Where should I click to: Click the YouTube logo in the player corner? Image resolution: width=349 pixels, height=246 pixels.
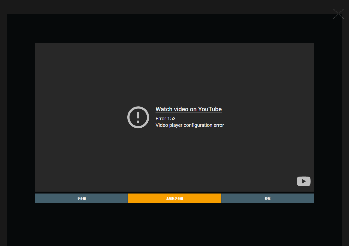304,181
